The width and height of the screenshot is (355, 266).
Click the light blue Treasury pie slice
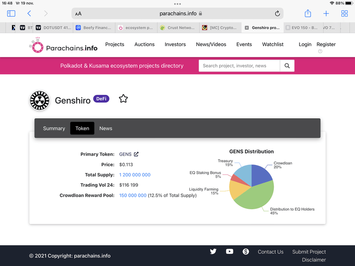coord(245,173)
